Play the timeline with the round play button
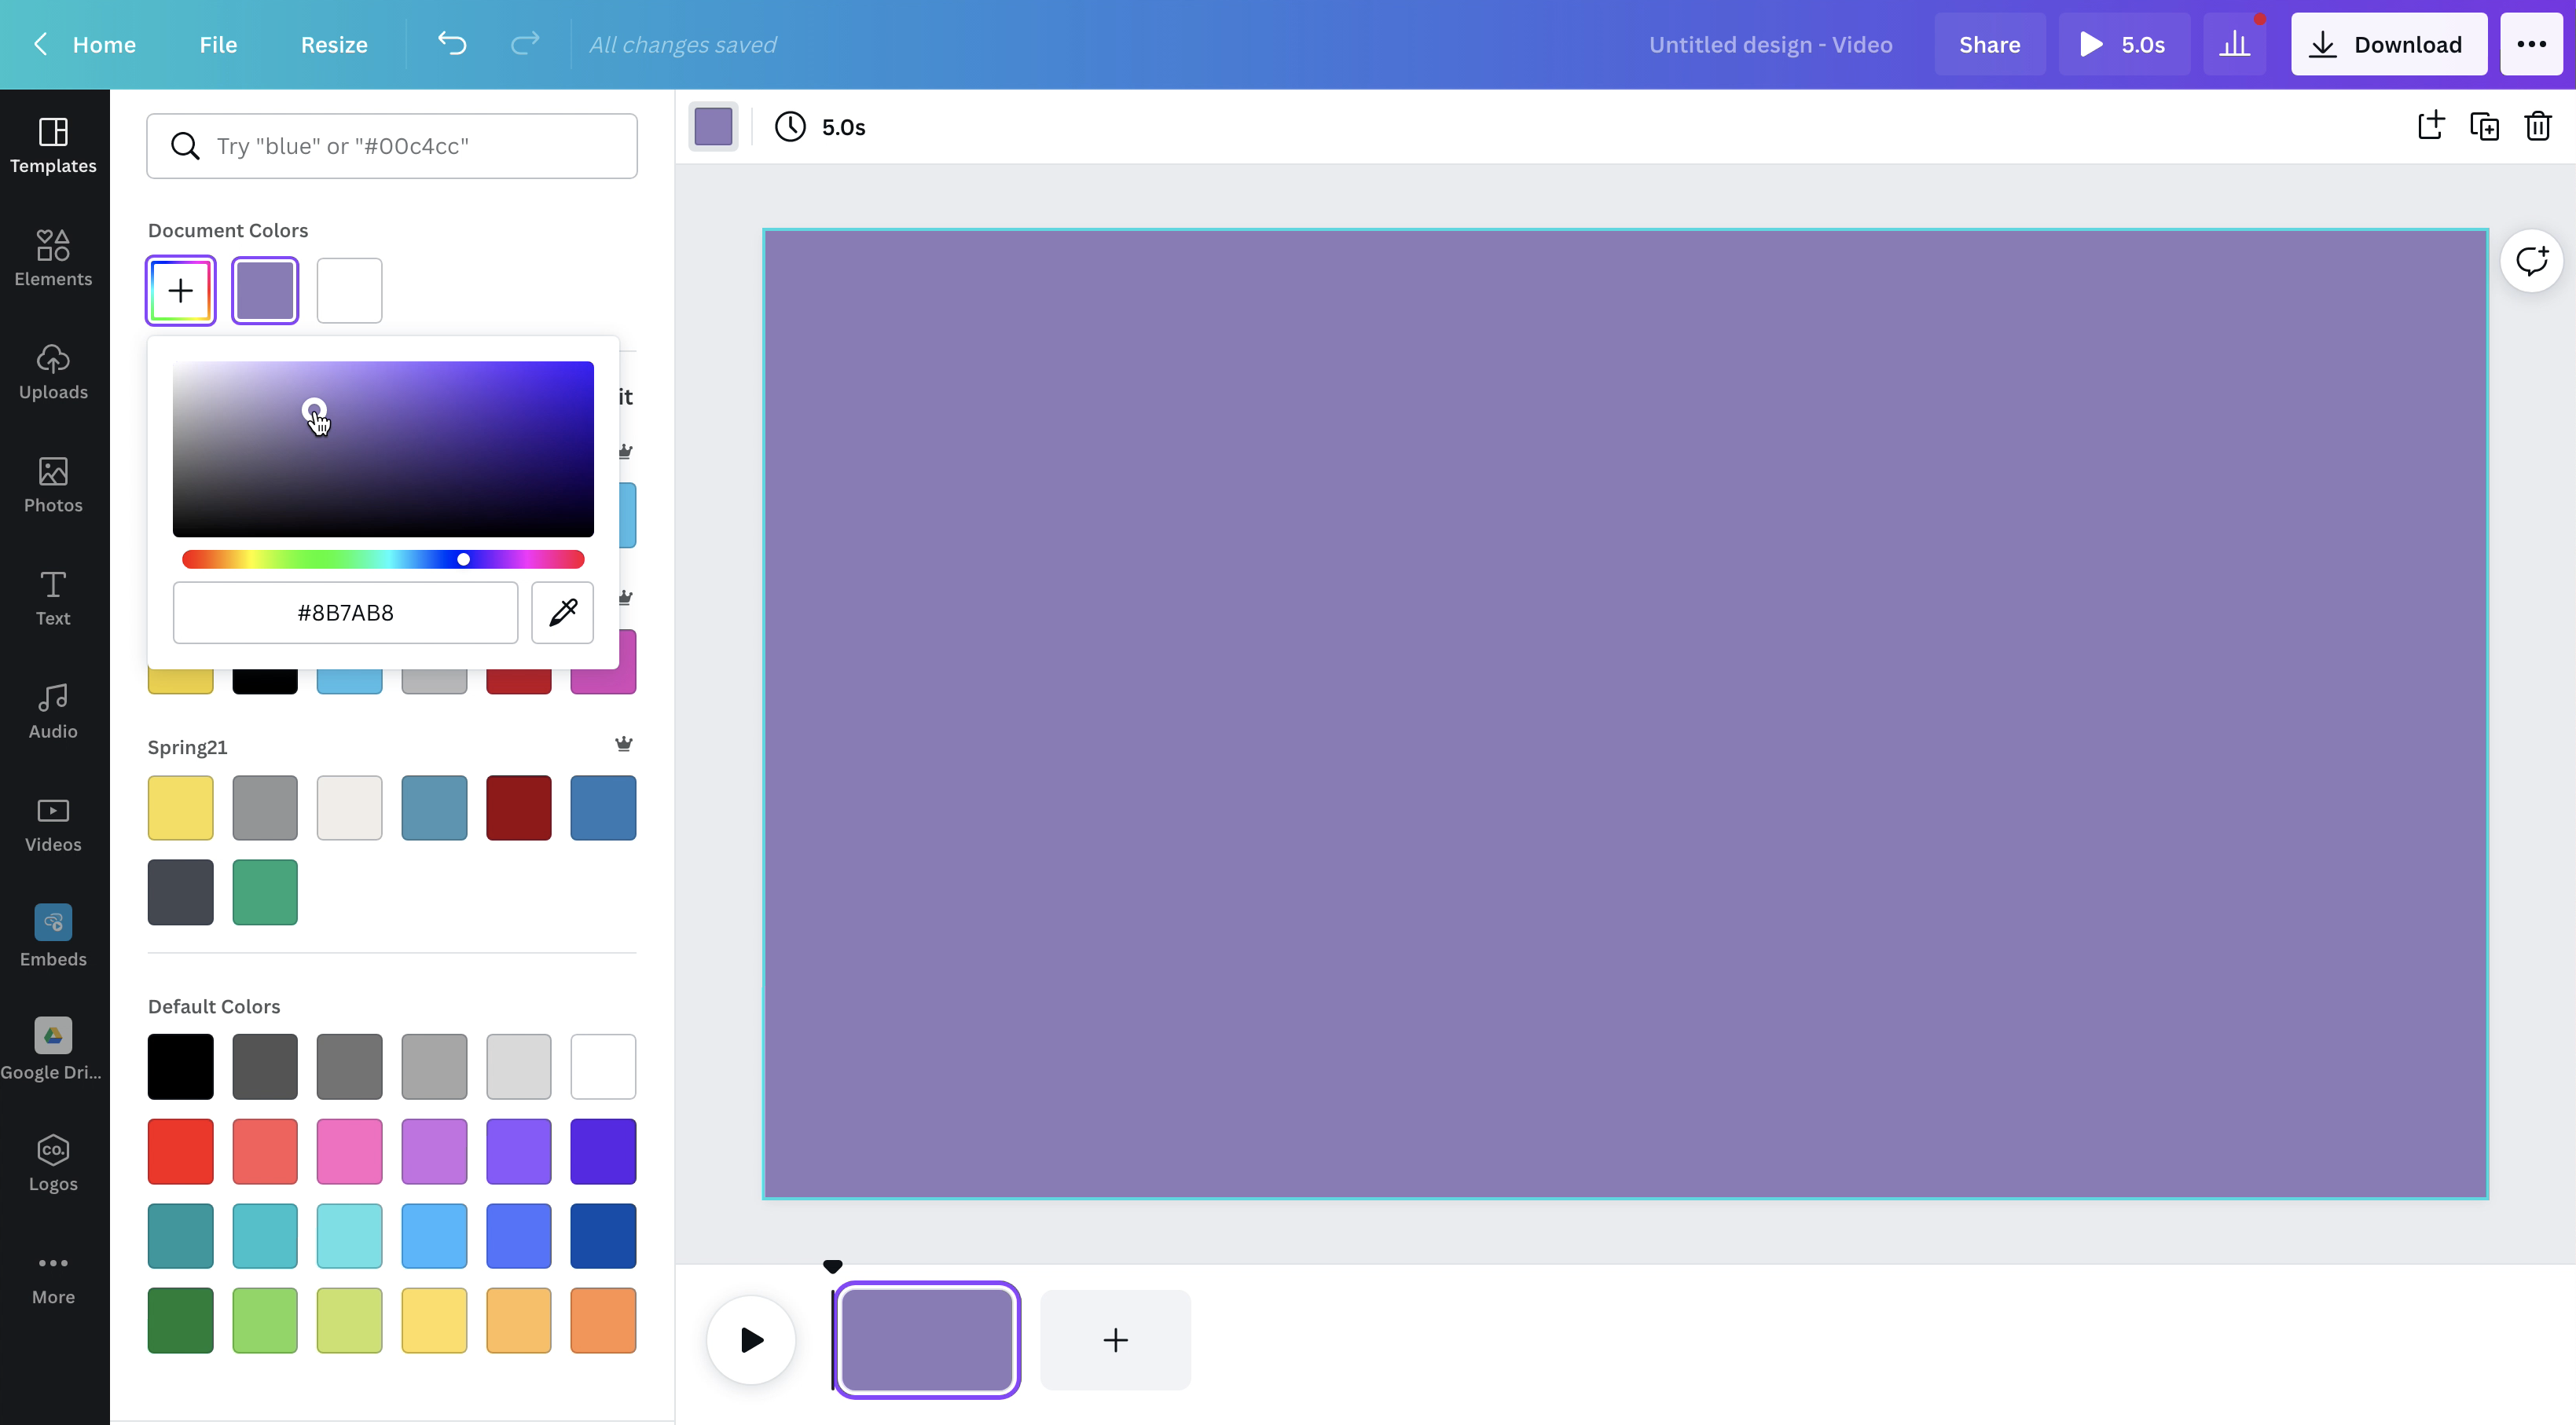This screenshot has height=1425, width=2576. pos(751,1339)
